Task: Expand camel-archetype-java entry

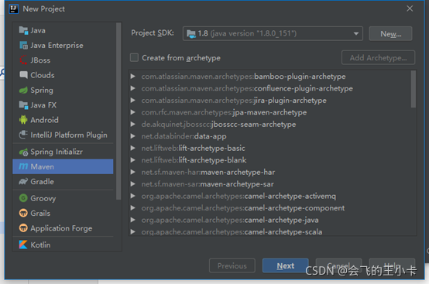Action: pyautogui.click(x=133, y=220)
